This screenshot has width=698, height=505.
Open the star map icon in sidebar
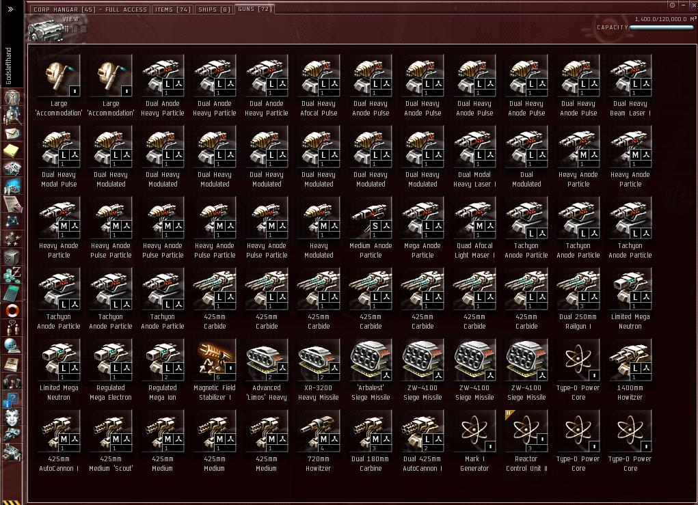(x=12, y=221)
